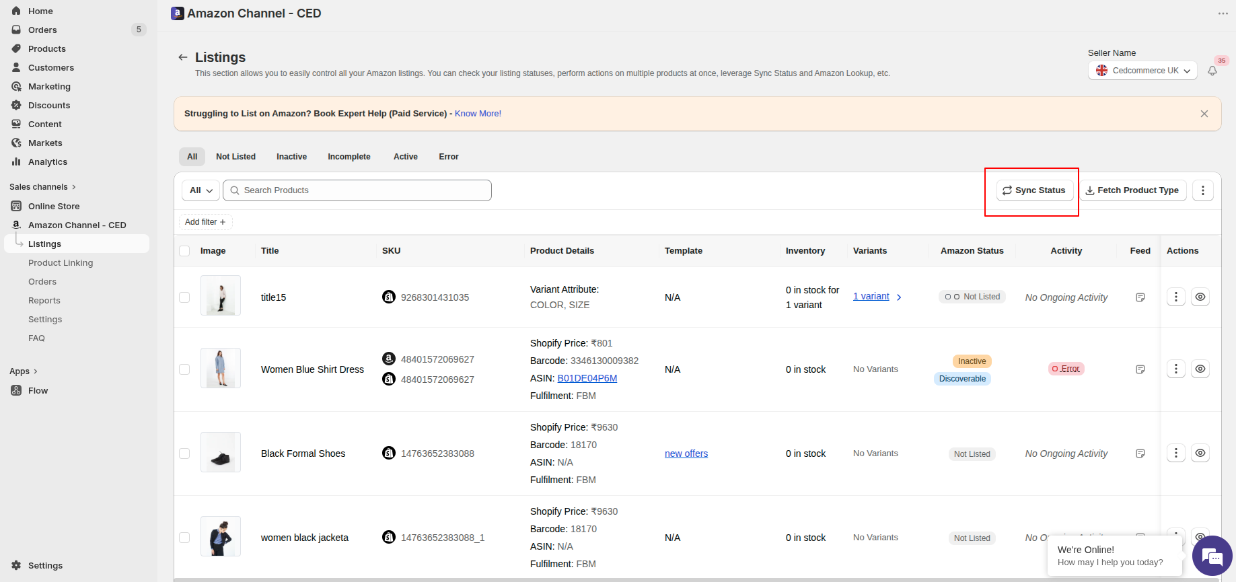This screenshot has width=1236, height=582.
Task: Open the Black Formal Shoes thumbnail
Action: tap(221, 452)
